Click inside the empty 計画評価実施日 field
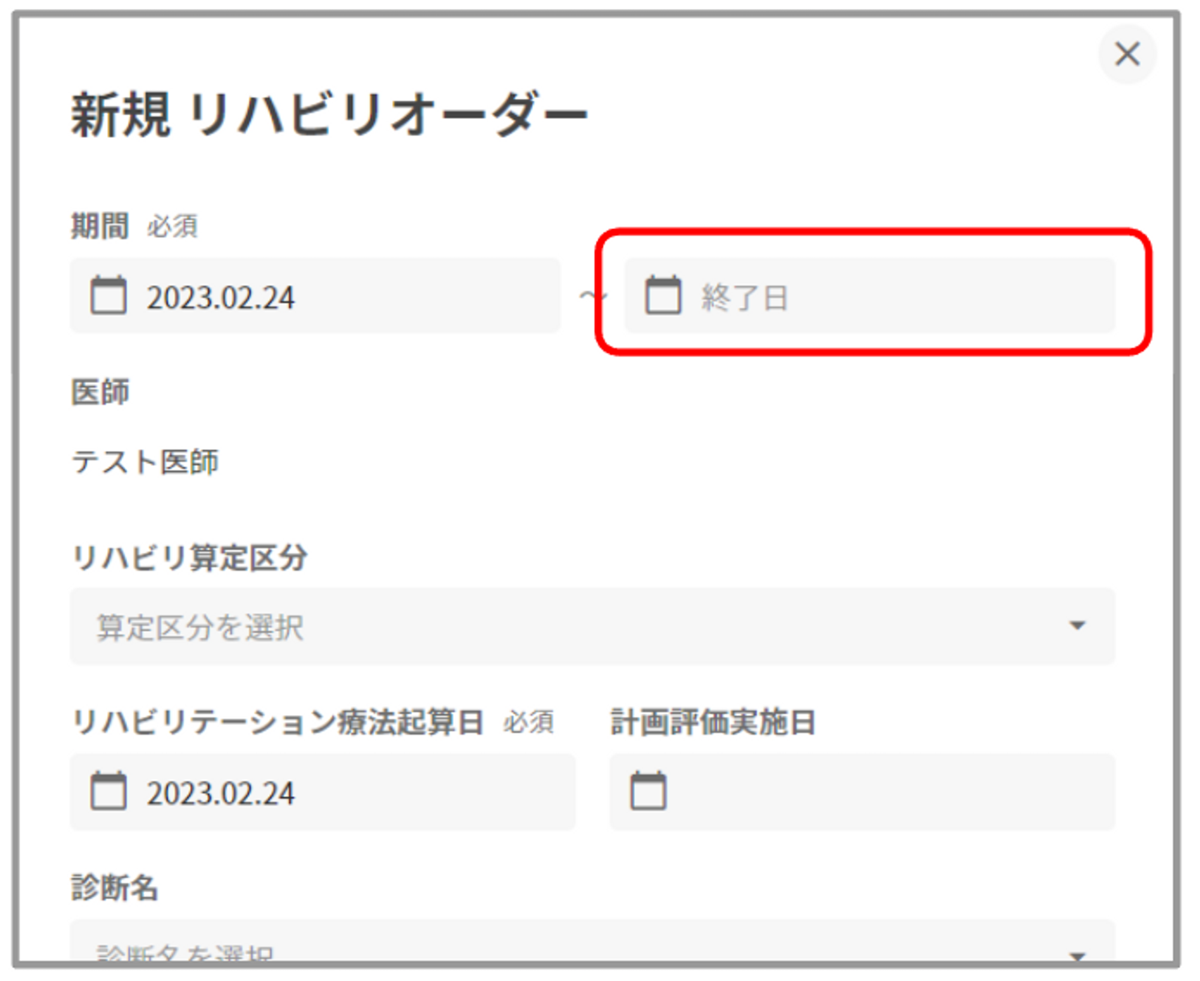Screen dimensions: 1200x981 pyautogui.click(x=888, y=792)
